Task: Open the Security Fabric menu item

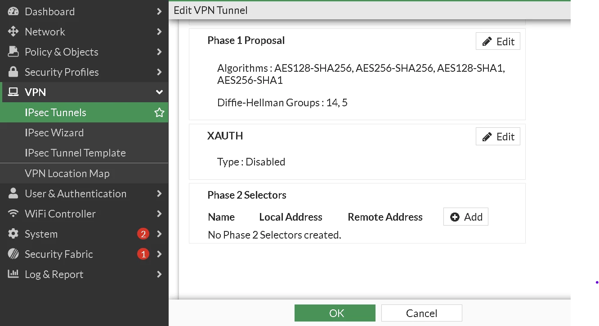Action: coord(84,254)
